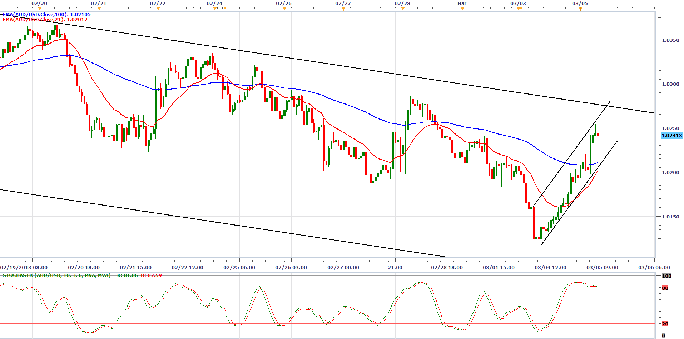
Task: Select the blue EMA 100 indicator label
Action: (x=47, y=15)
